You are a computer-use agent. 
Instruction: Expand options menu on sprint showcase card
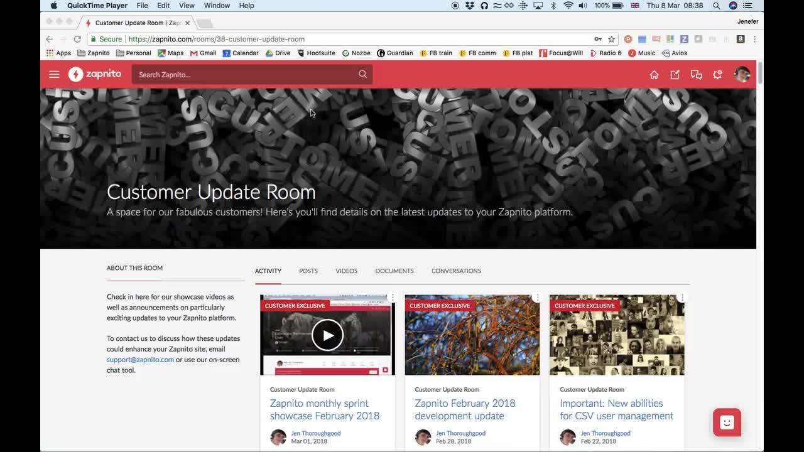click(x=393, y=298)
